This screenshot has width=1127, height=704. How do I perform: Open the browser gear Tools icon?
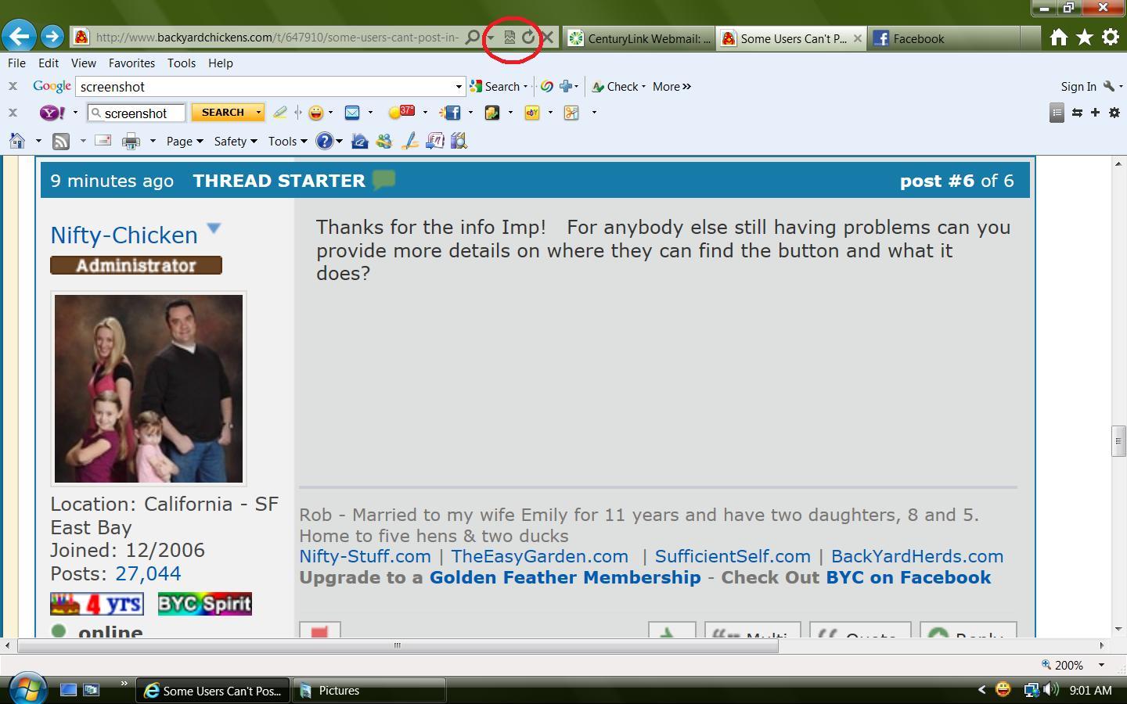[x=1110, y=38]
